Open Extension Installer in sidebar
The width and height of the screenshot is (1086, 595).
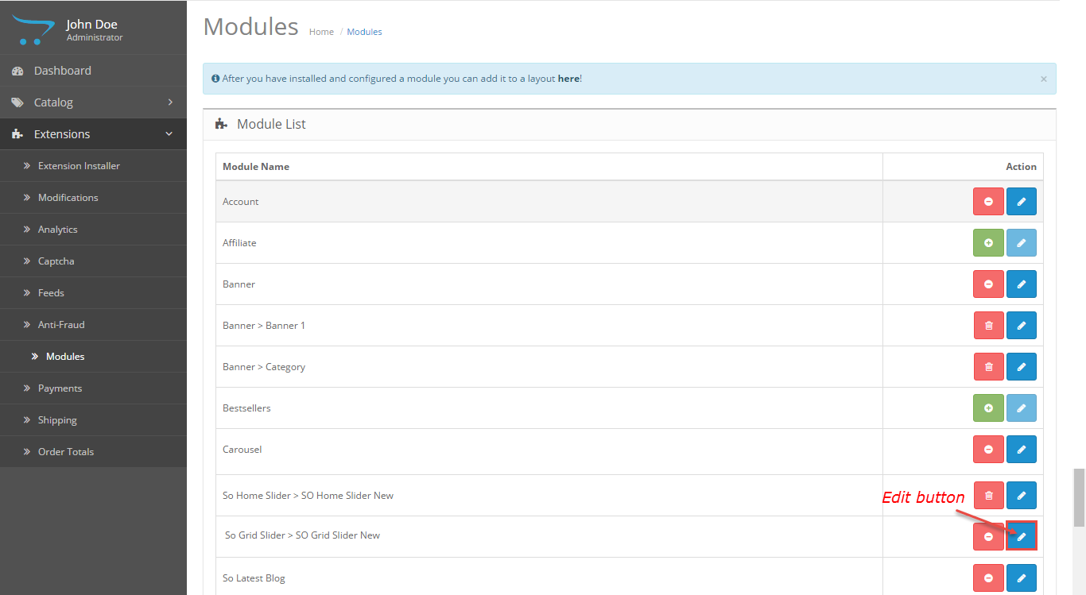[x=79, y=166]
